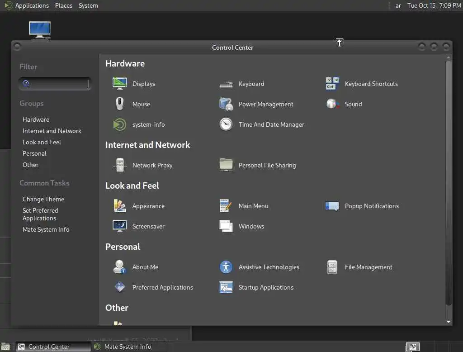Viewport: 463px width, 352px height.
Task: Click the workspace switcher icon in bottom panel
Action: [412, 347]
